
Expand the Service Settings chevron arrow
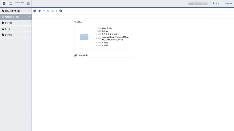pos(29,11)
